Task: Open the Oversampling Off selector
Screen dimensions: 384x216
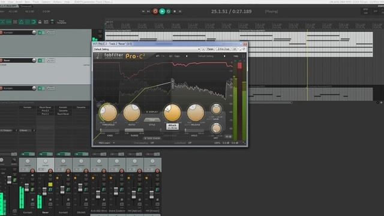Action: click(152, 143)
